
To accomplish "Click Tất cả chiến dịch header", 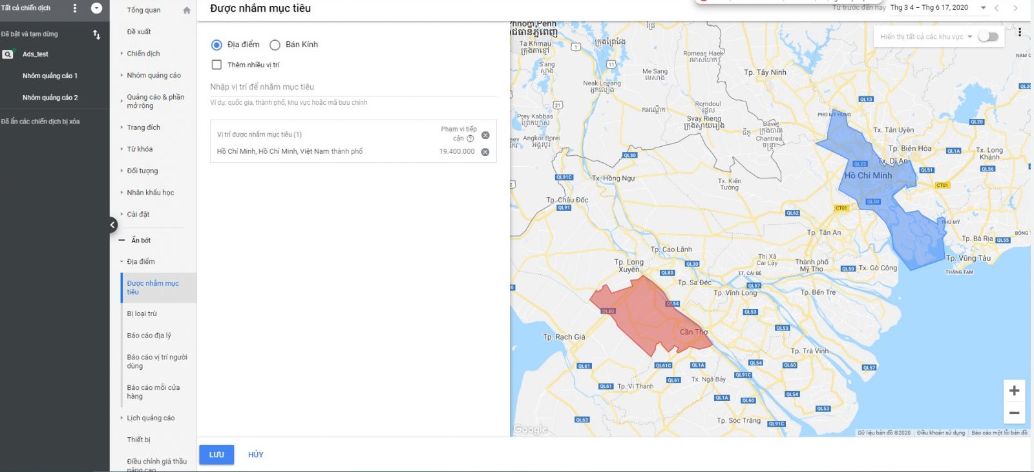I will [x=25, y=8].
